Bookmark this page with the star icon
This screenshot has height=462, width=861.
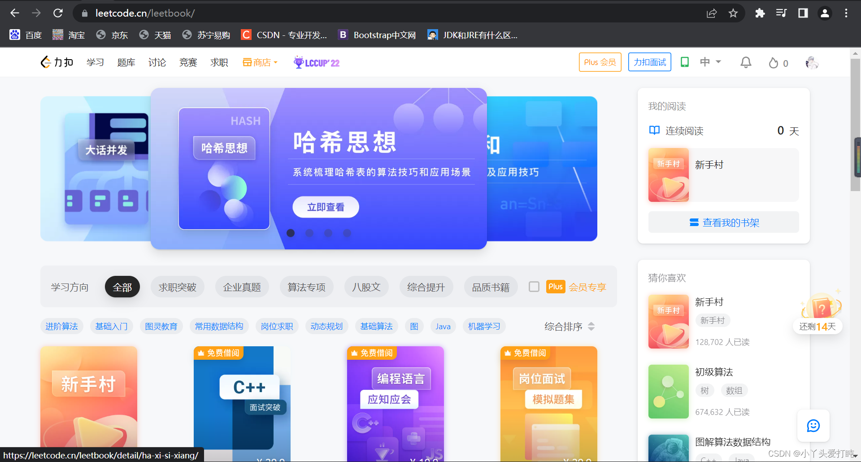pyautogui.click(x=733, y=13)
